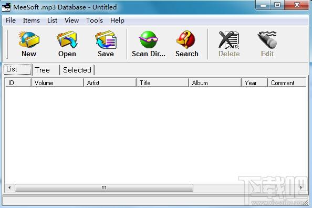The image size is (312, 208).
Task: Switch to the Selected tab
Action: pyautogui.click(x=77, y=70)
